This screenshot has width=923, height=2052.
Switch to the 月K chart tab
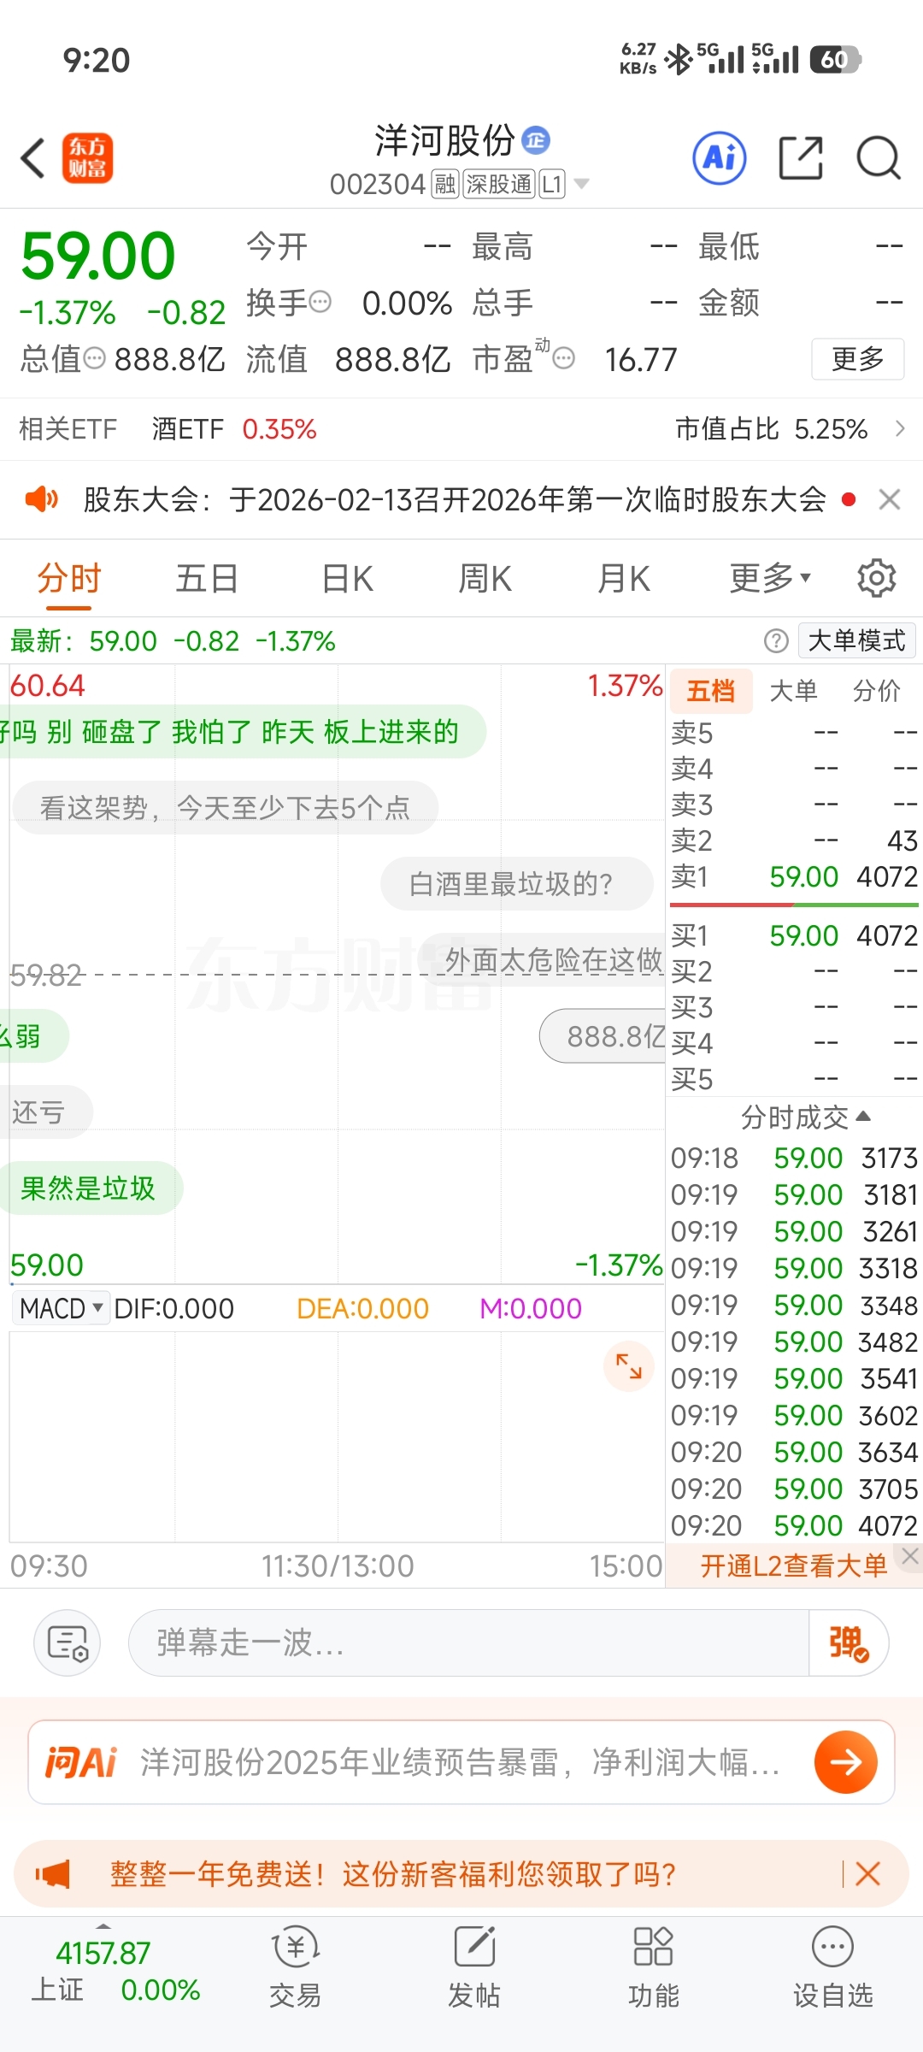(624, 579)
